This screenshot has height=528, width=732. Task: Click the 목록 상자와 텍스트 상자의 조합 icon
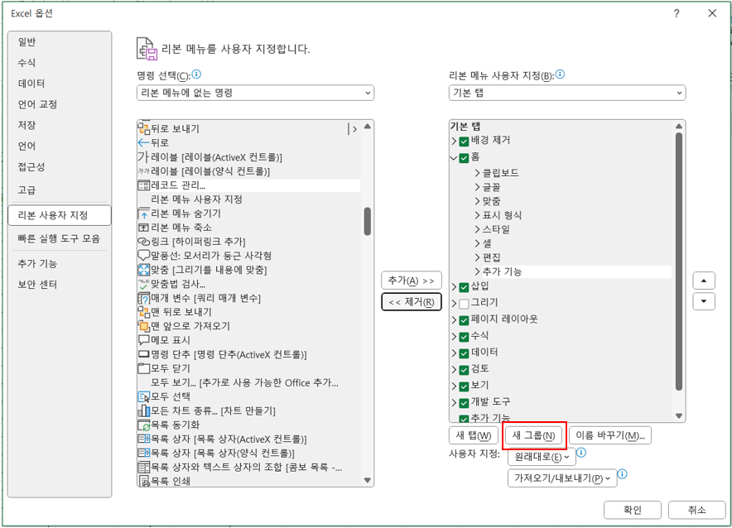pos(144,468)
